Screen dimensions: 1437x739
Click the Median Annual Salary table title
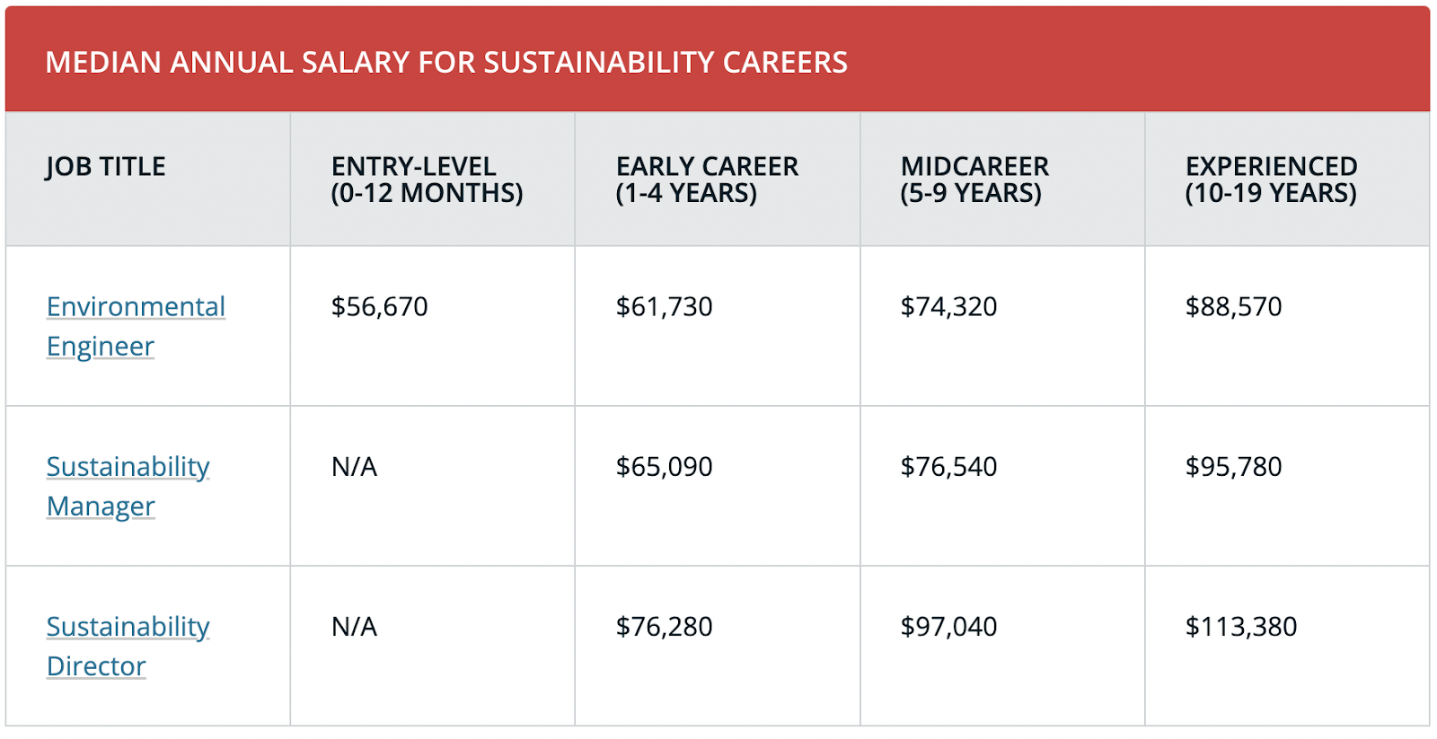pyautogui.click(x=446, y=63)
